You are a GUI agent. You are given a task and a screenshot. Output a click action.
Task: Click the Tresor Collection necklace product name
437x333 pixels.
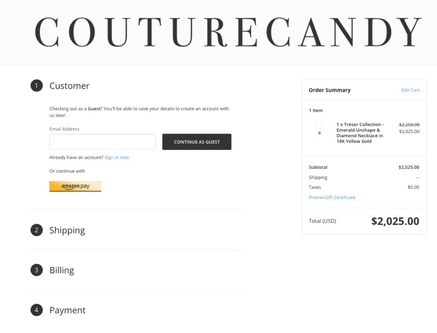[x=360, y=133]
